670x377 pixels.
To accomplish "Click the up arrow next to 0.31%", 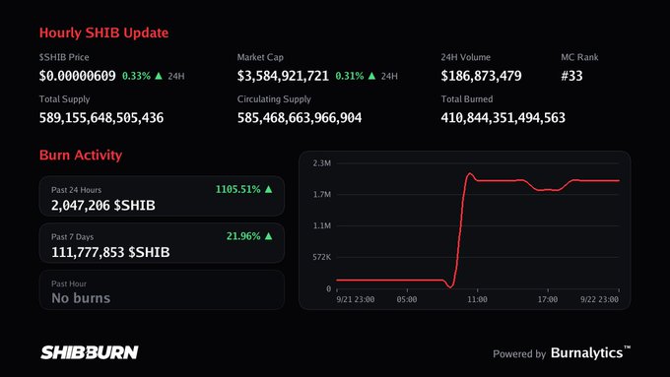I will pos(371,76).
